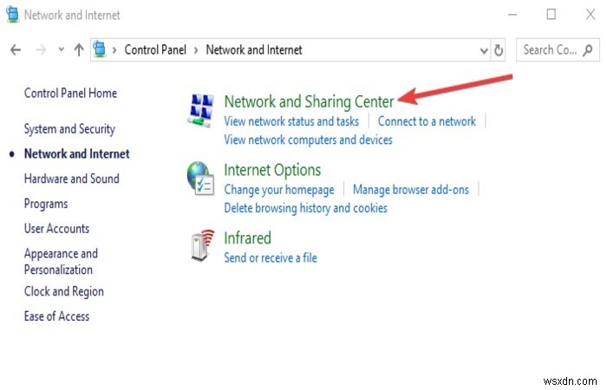Image resolution: width=607 pixels, height=390 pixels.
Task: Open Network and Sharing Center heading link
Action: [309, 101]
